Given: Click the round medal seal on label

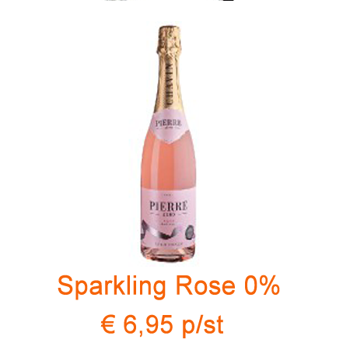Looking at the screenshot, I should pyautogui.click(x=190, y=232).
